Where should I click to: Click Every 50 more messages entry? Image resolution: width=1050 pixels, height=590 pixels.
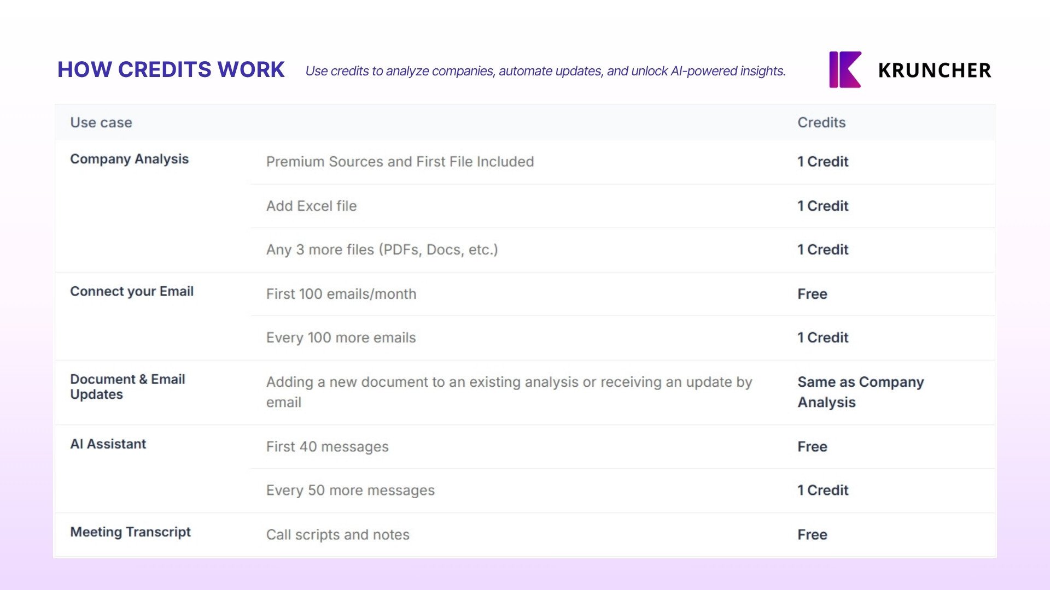pos(350,490)
